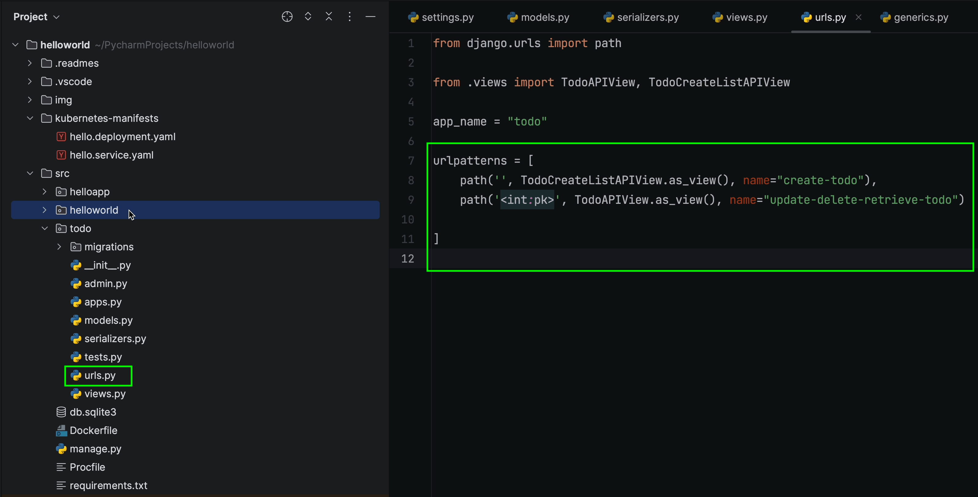Expand the helloapp folder
The height and width of the screenshot is (497, 978).
pyautogui.click(x=44, y=192)
